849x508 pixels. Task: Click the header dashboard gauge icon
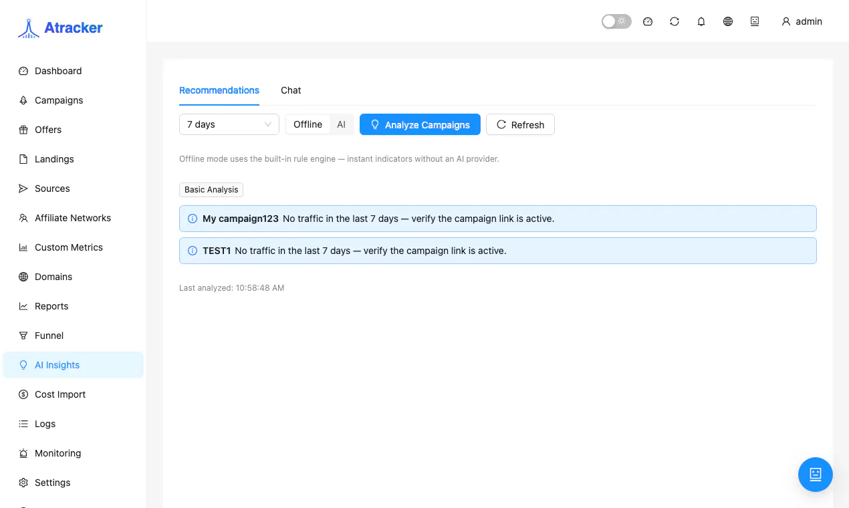click(x=648, y=21)
